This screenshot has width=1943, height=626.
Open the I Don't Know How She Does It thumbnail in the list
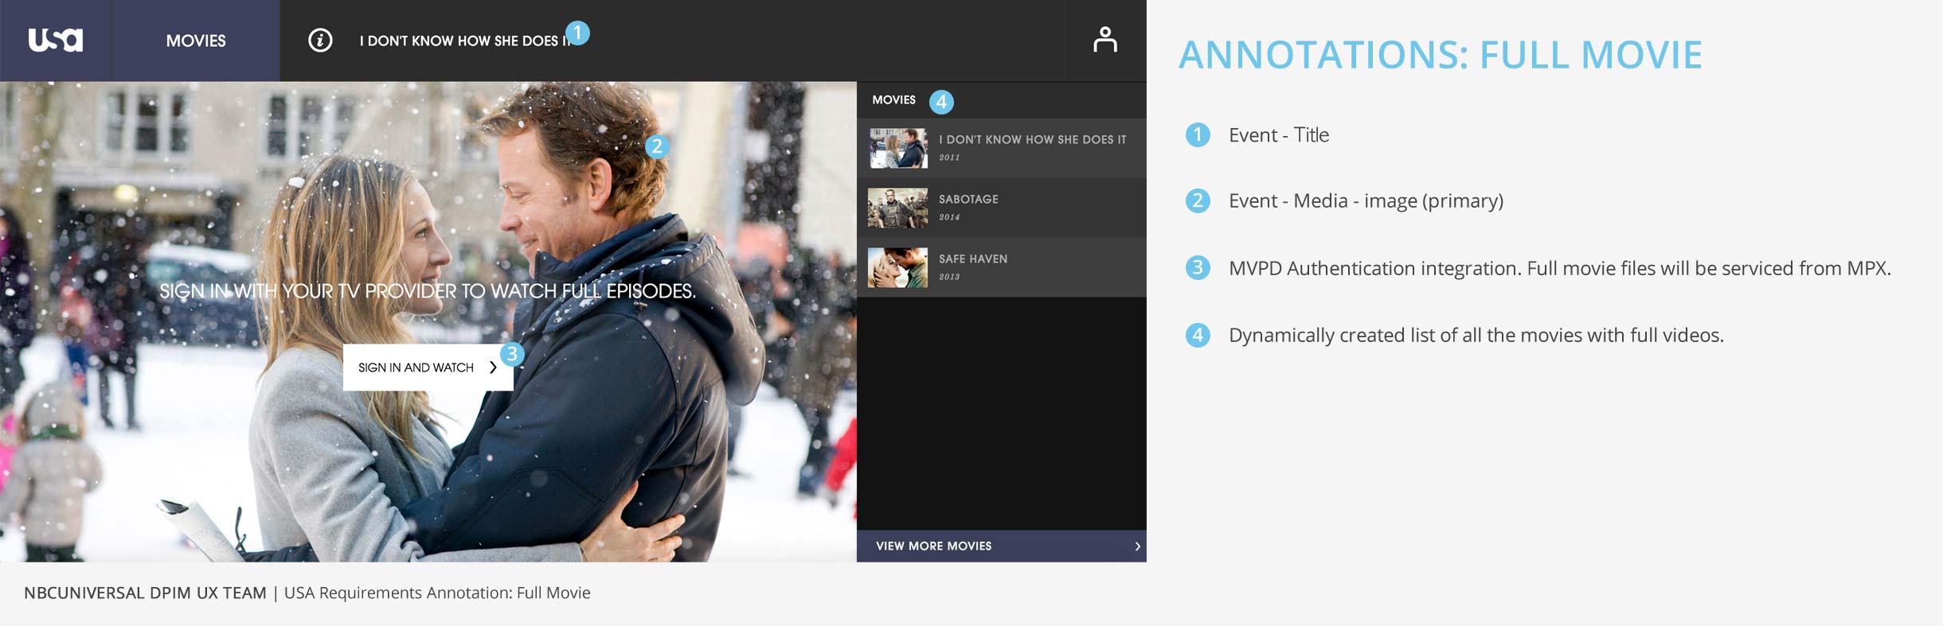coord(898,148)
